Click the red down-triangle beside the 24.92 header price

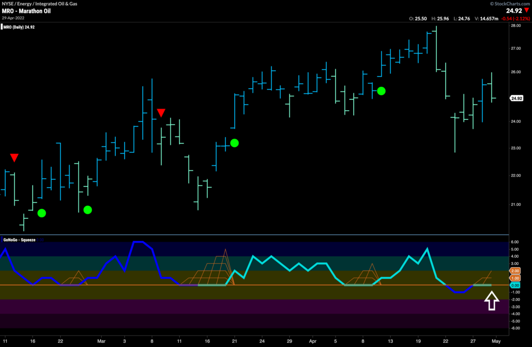point(527,10)
